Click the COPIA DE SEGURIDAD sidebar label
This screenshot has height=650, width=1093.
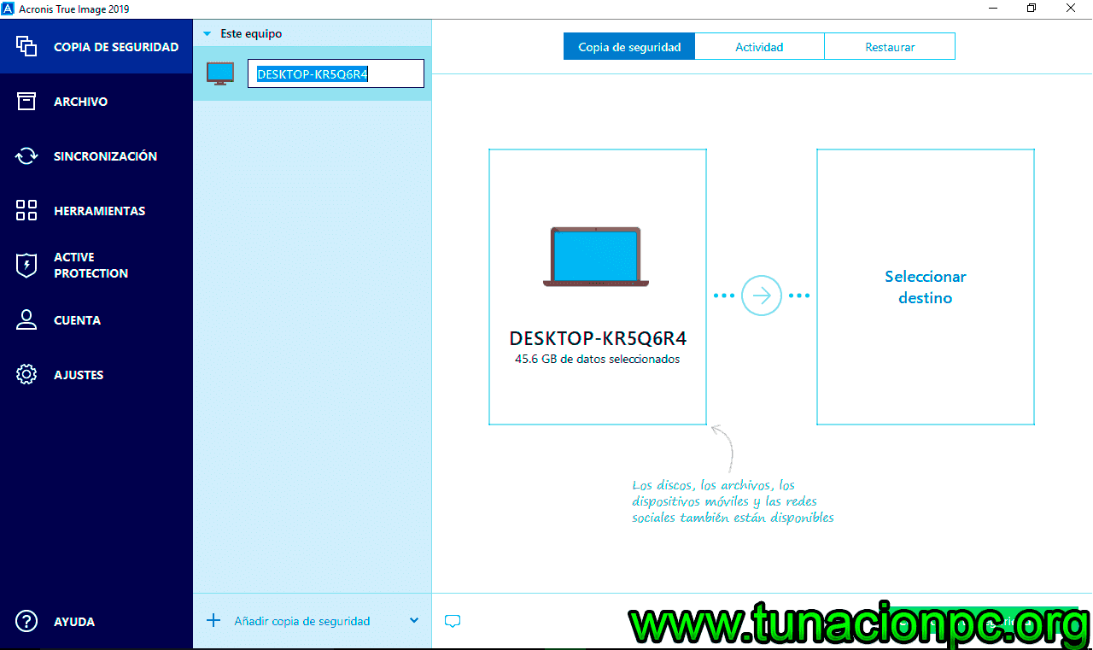[116, 47]
